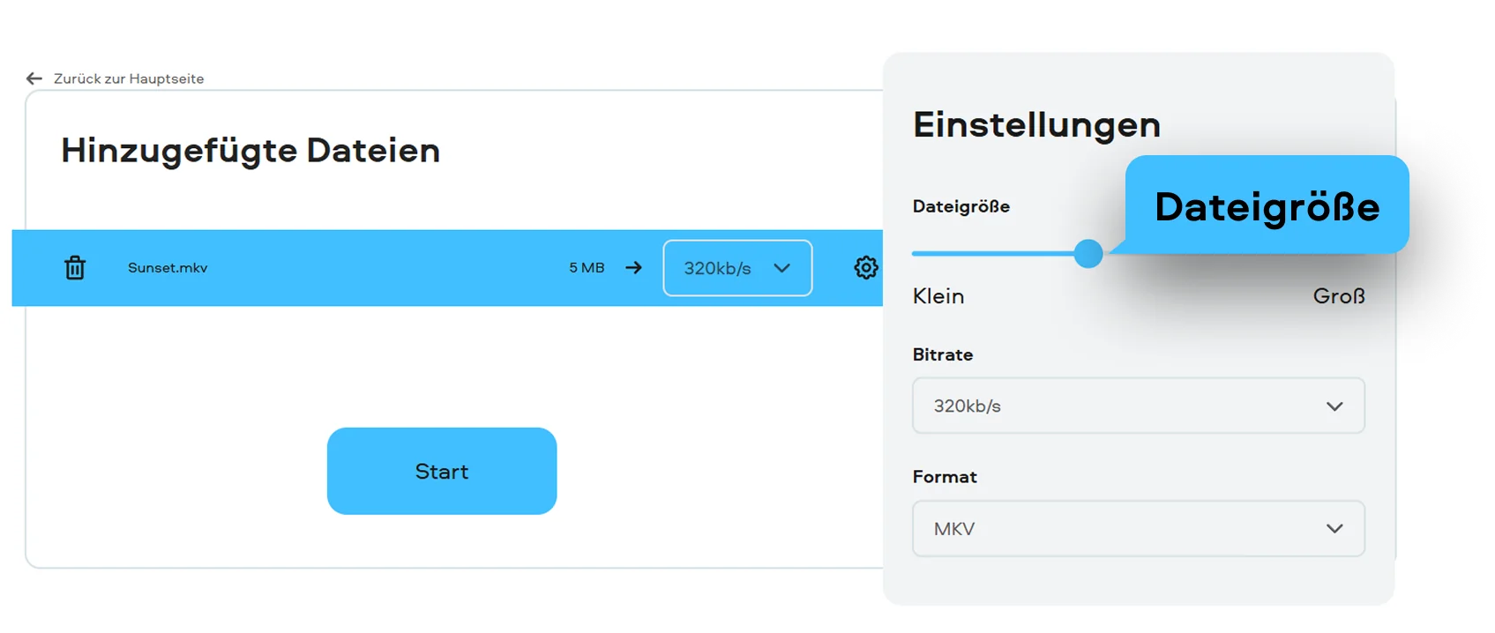Click the right arrow next to 5 MB
This screenshot has height=633, width=1495.
(633, 268)
